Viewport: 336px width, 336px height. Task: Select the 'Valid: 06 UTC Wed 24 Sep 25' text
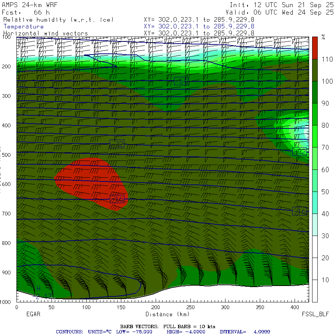tap(280, 12)
